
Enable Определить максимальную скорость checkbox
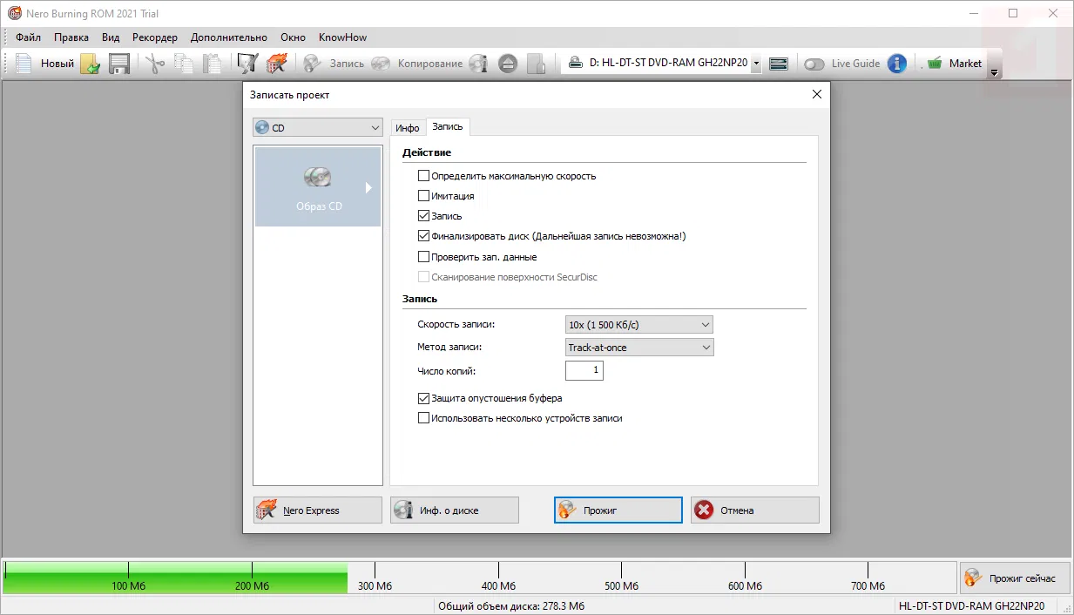pyautogui.click(x=424, y=176)
